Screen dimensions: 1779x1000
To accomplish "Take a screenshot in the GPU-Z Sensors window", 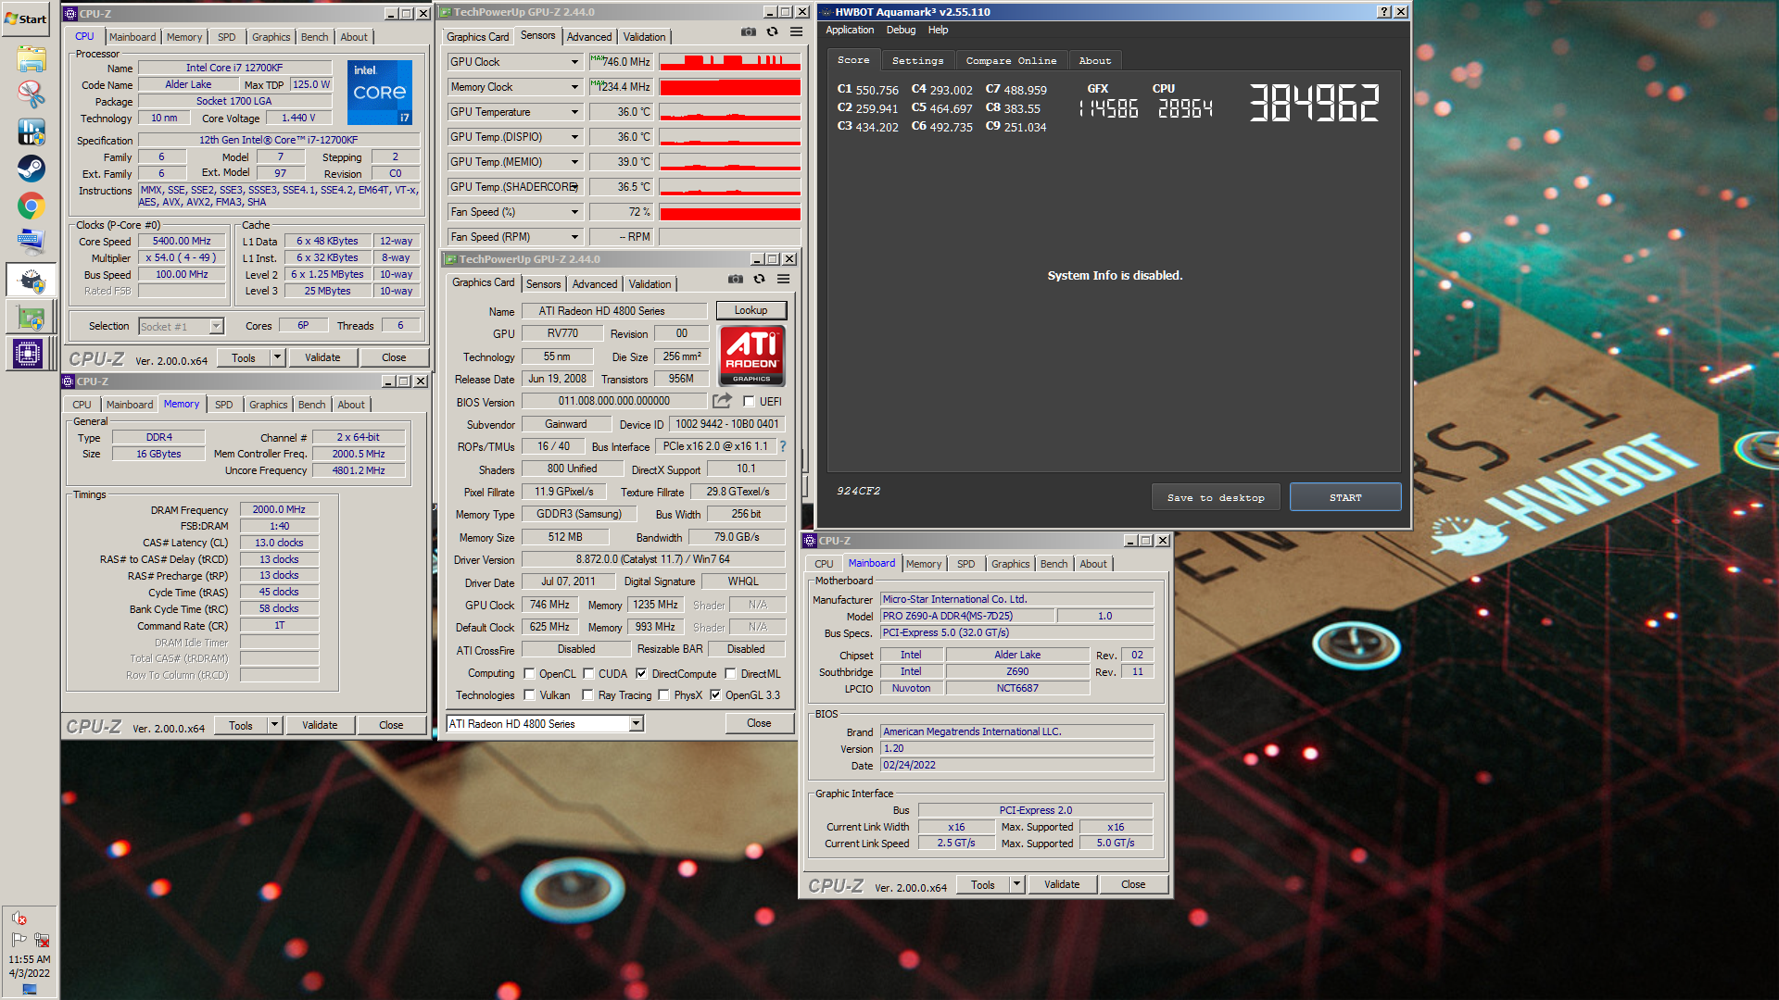I will (749, 31).
